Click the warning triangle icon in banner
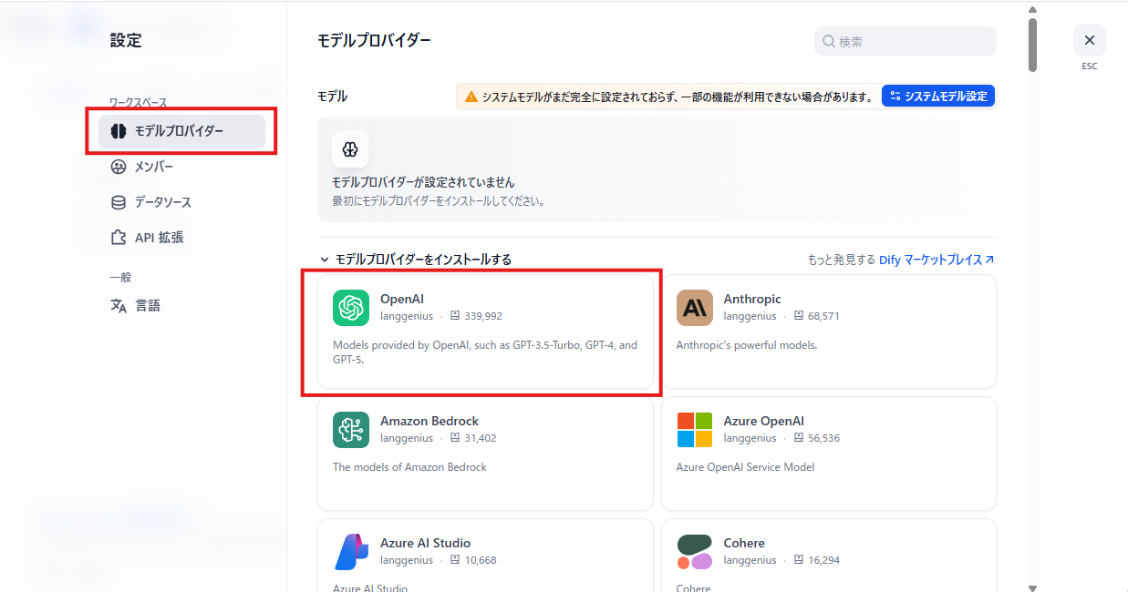The image size is (1128, 592). click(x=471, y=97)
